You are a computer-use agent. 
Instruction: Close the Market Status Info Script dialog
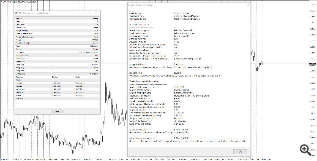(248, 5)
